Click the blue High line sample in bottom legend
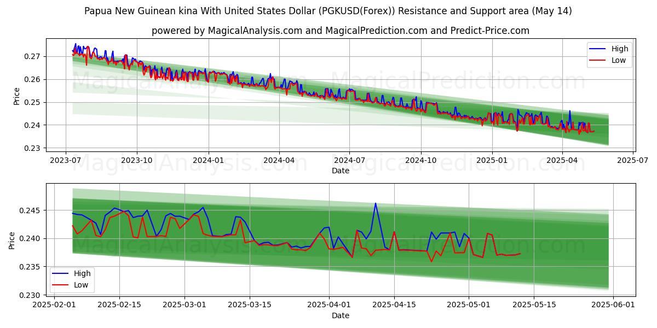The height and width of the screenshot is (328, 657). point(61,274)
